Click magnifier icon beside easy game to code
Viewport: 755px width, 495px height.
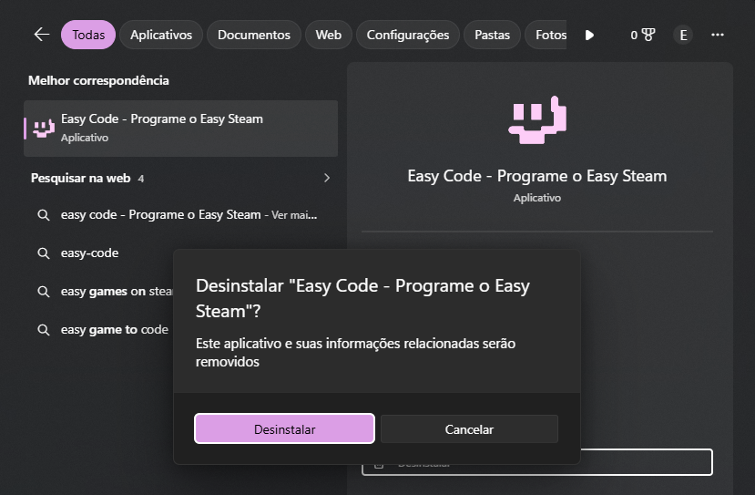[44, 330]
